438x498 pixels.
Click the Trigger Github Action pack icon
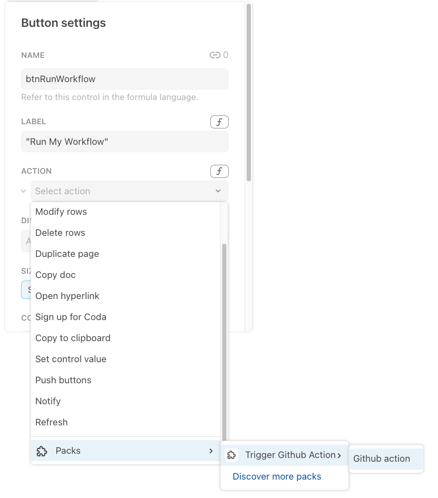pos(231,455)
